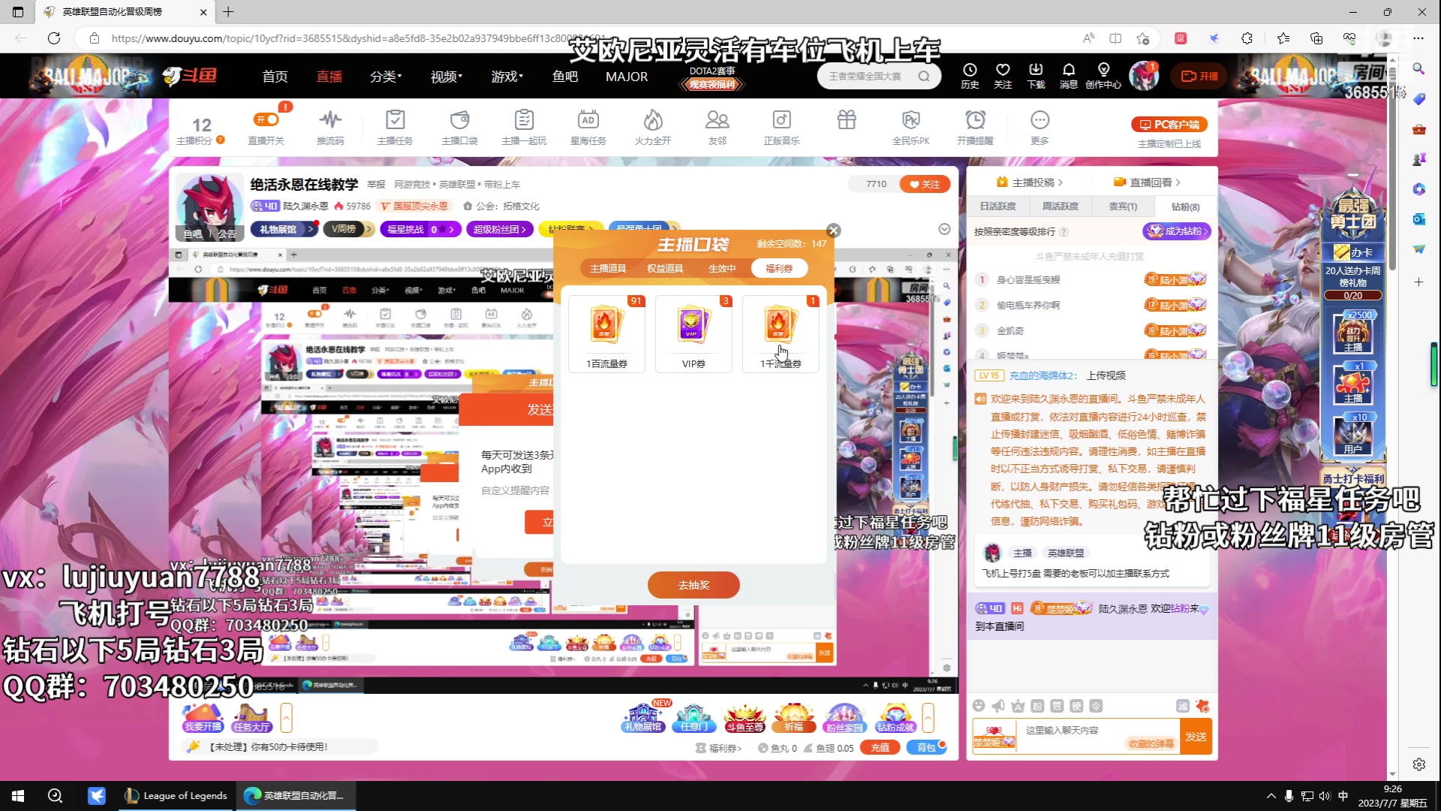Image resolution: width=1441 pixels, height=811 pixels.
Task: Open 更多 more options icon
Action: (x=1039, y=127)
